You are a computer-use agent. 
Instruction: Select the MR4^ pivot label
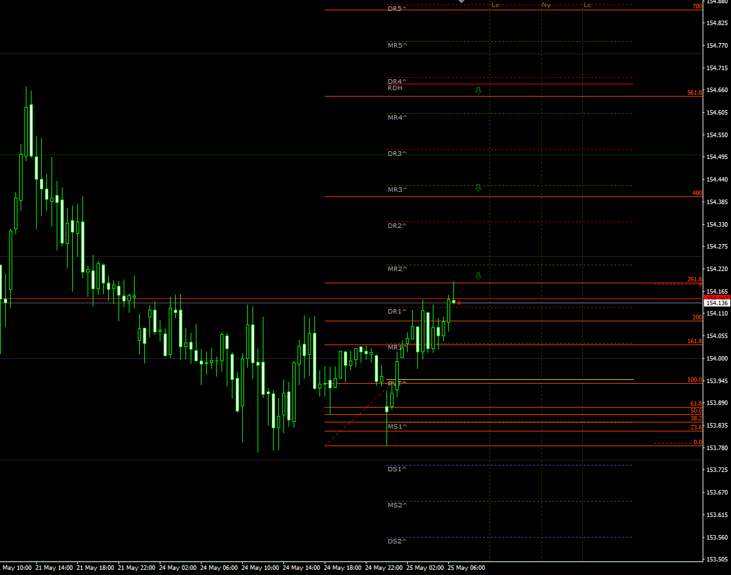(397, 117)
